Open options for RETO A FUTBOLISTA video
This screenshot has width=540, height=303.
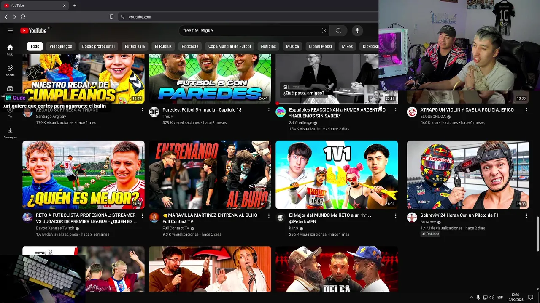click(142, 216)
